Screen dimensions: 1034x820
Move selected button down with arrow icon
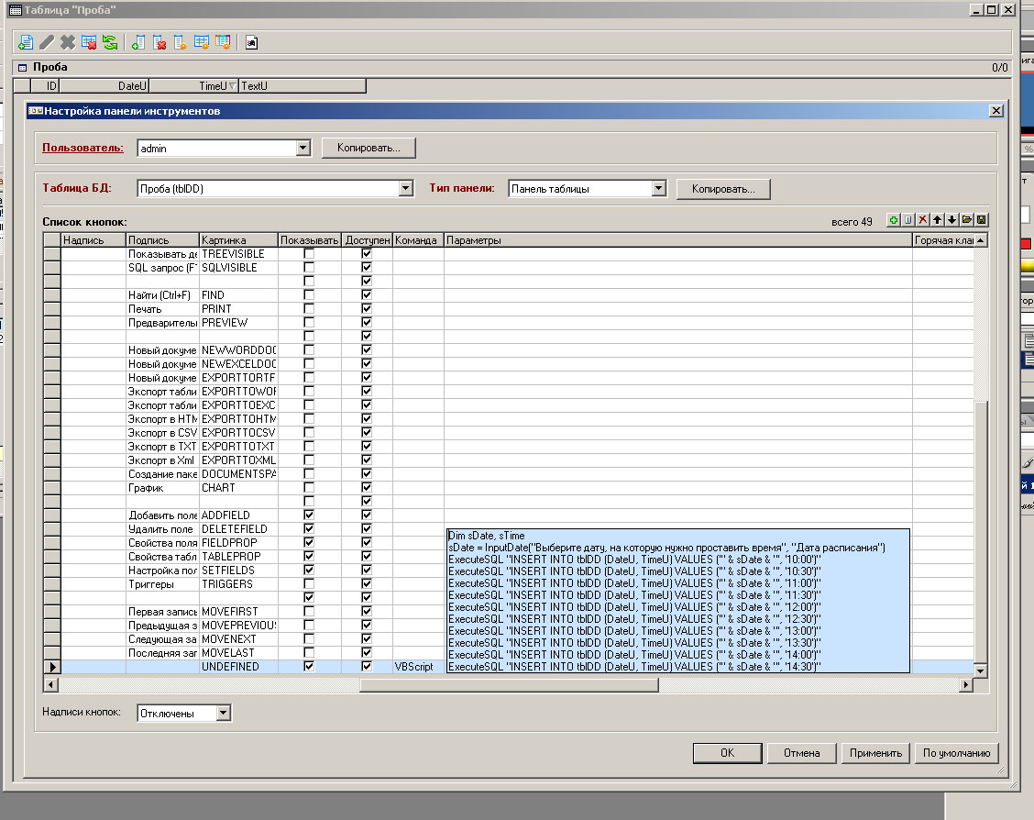point(952,220)
